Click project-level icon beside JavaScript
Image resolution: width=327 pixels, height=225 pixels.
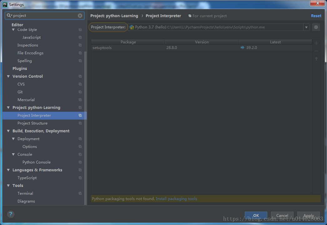pyautogui.click(x=80, y=37)
